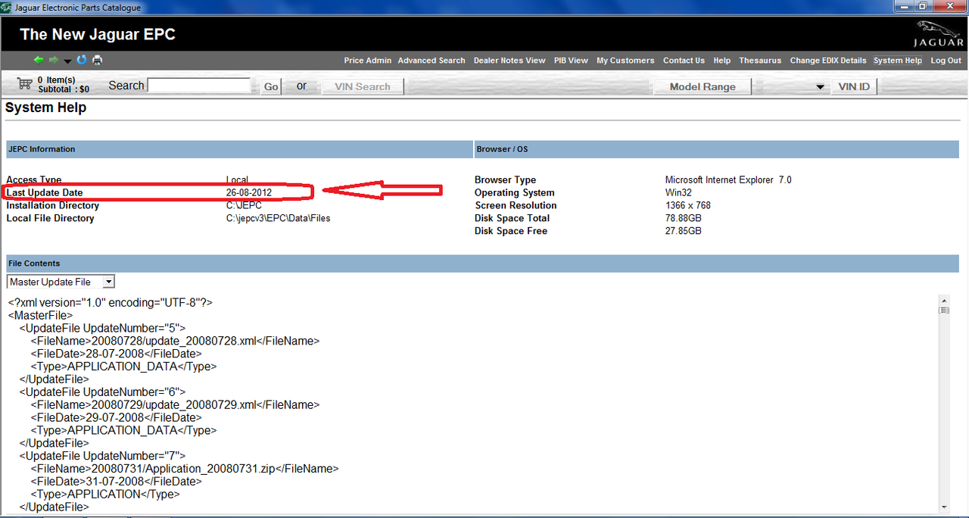
Task: Click the green back arrow icon
Action: [x=39, y=60]
